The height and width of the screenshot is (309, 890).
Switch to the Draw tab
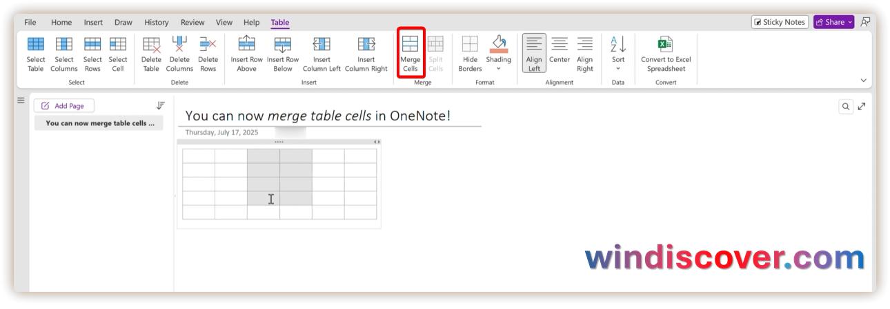123,22
